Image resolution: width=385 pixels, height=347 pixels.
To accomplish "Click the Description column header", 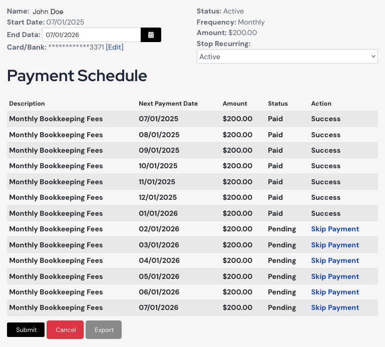I will [x=27, y=104].
